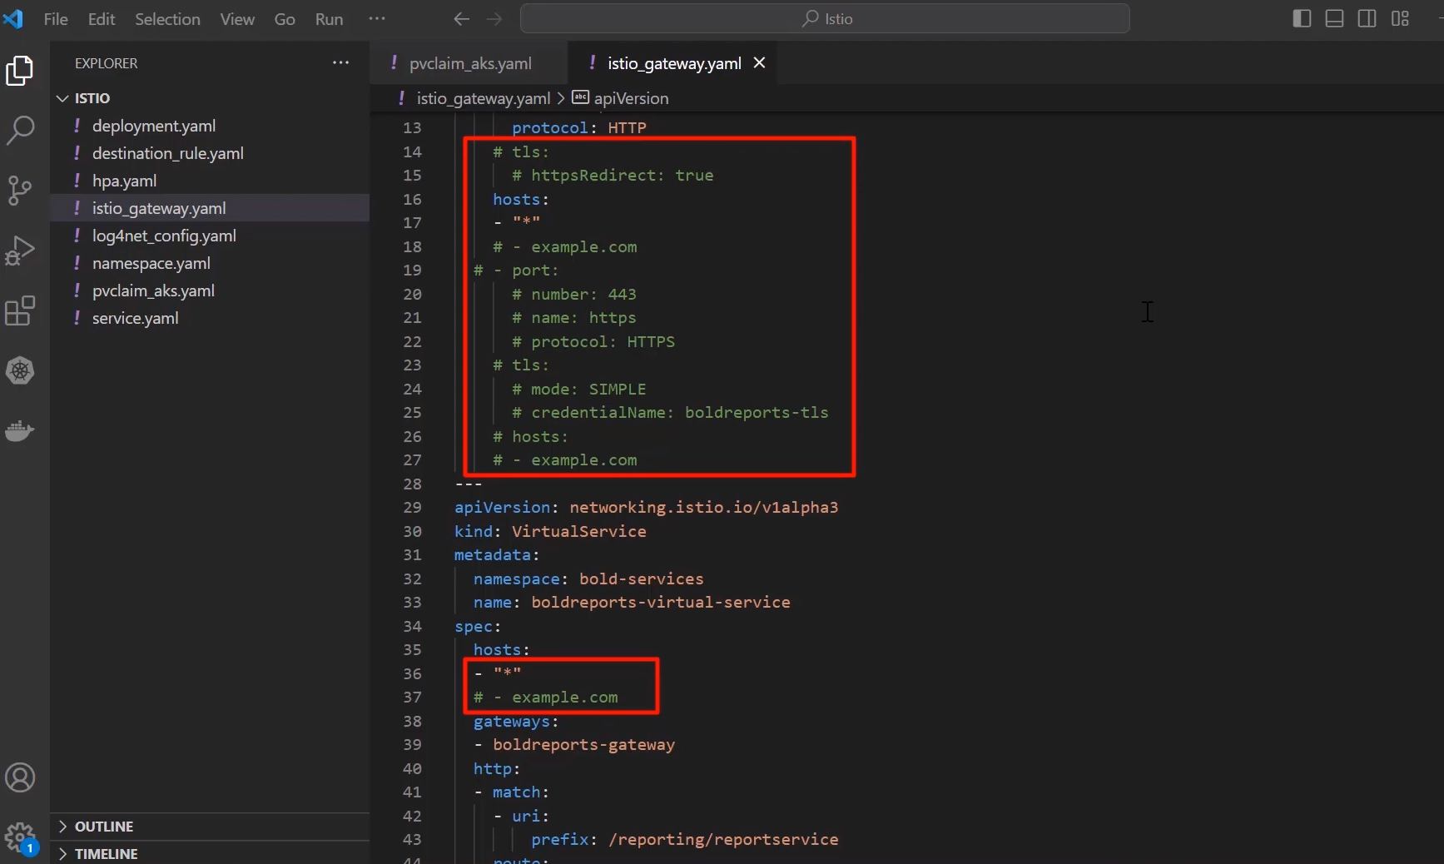Open the File menu
1444x864 pixels.
[56, 18]
